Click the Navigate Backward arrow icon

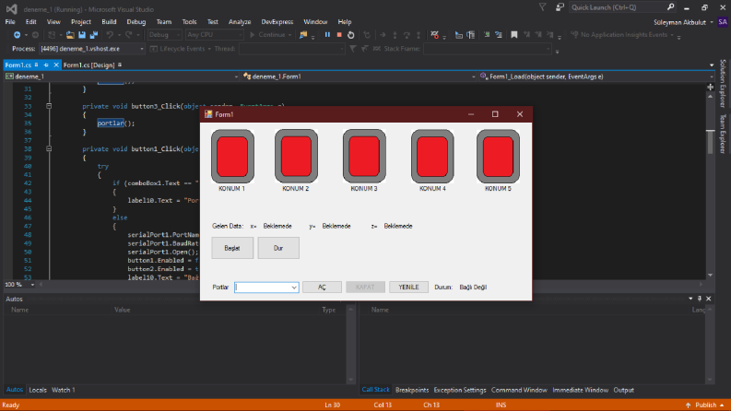coord(17,35)
